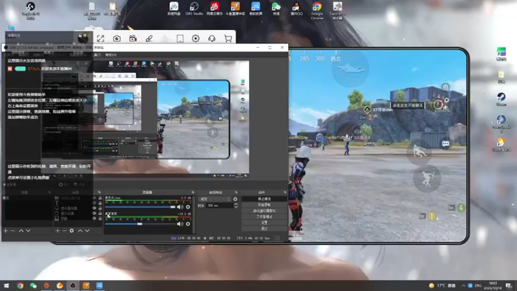Take a screenshot with the camera icon
This screenshot has height=291, width=517.
[x=117, y=39]
